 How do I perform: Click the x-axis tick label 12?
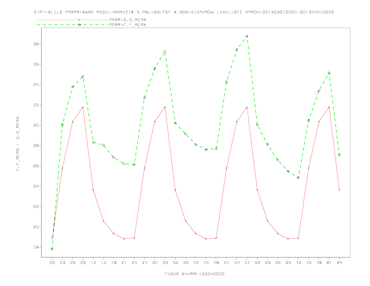[93, 263]
